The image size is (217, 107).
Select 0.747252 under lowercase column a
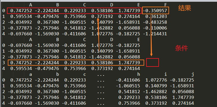point(21,80)
